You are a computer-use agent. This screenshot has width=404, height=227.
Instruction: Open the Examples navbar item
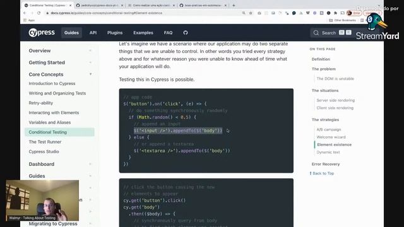click(143, 33)
